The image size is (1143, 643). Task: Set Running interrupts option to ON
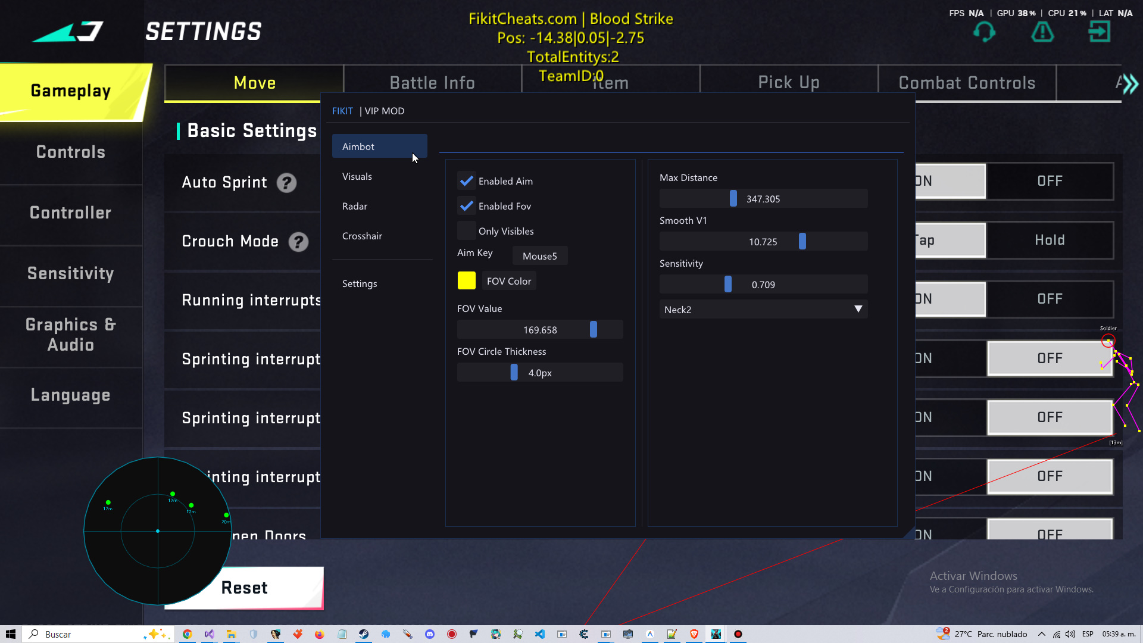click(x=950, y=299)
